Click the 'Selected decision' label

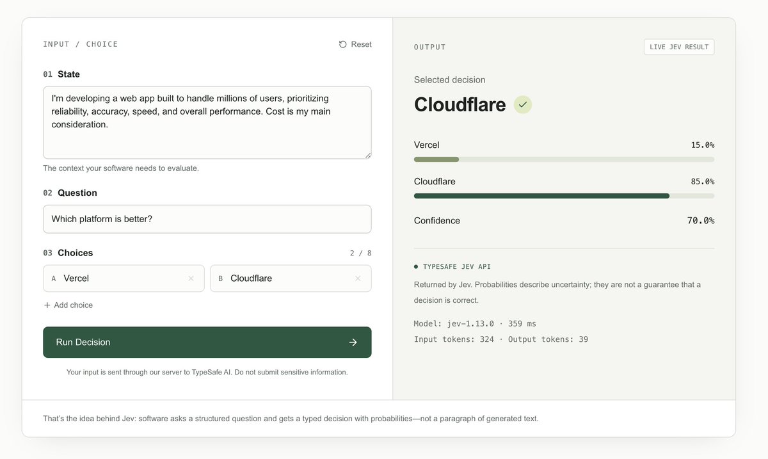[x=450, y=80]
